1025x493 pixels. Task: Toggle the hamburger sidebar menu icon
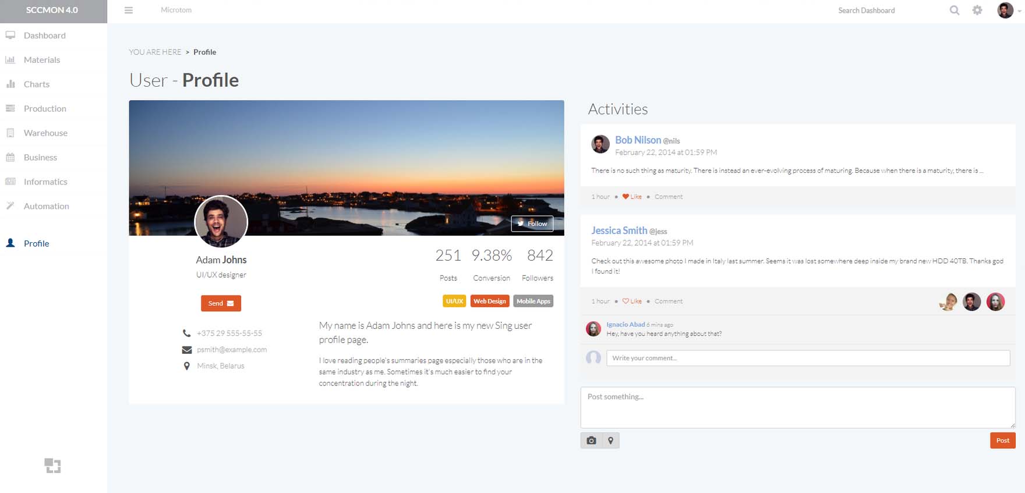coord(129,10)
